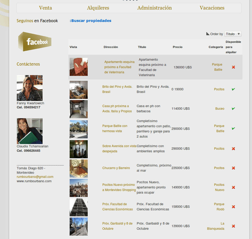Open the Ciencias Económicas building thumbnail

79,207
